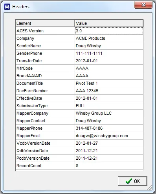Select the 'SenderName' element cell

click(x=45, y=46)
